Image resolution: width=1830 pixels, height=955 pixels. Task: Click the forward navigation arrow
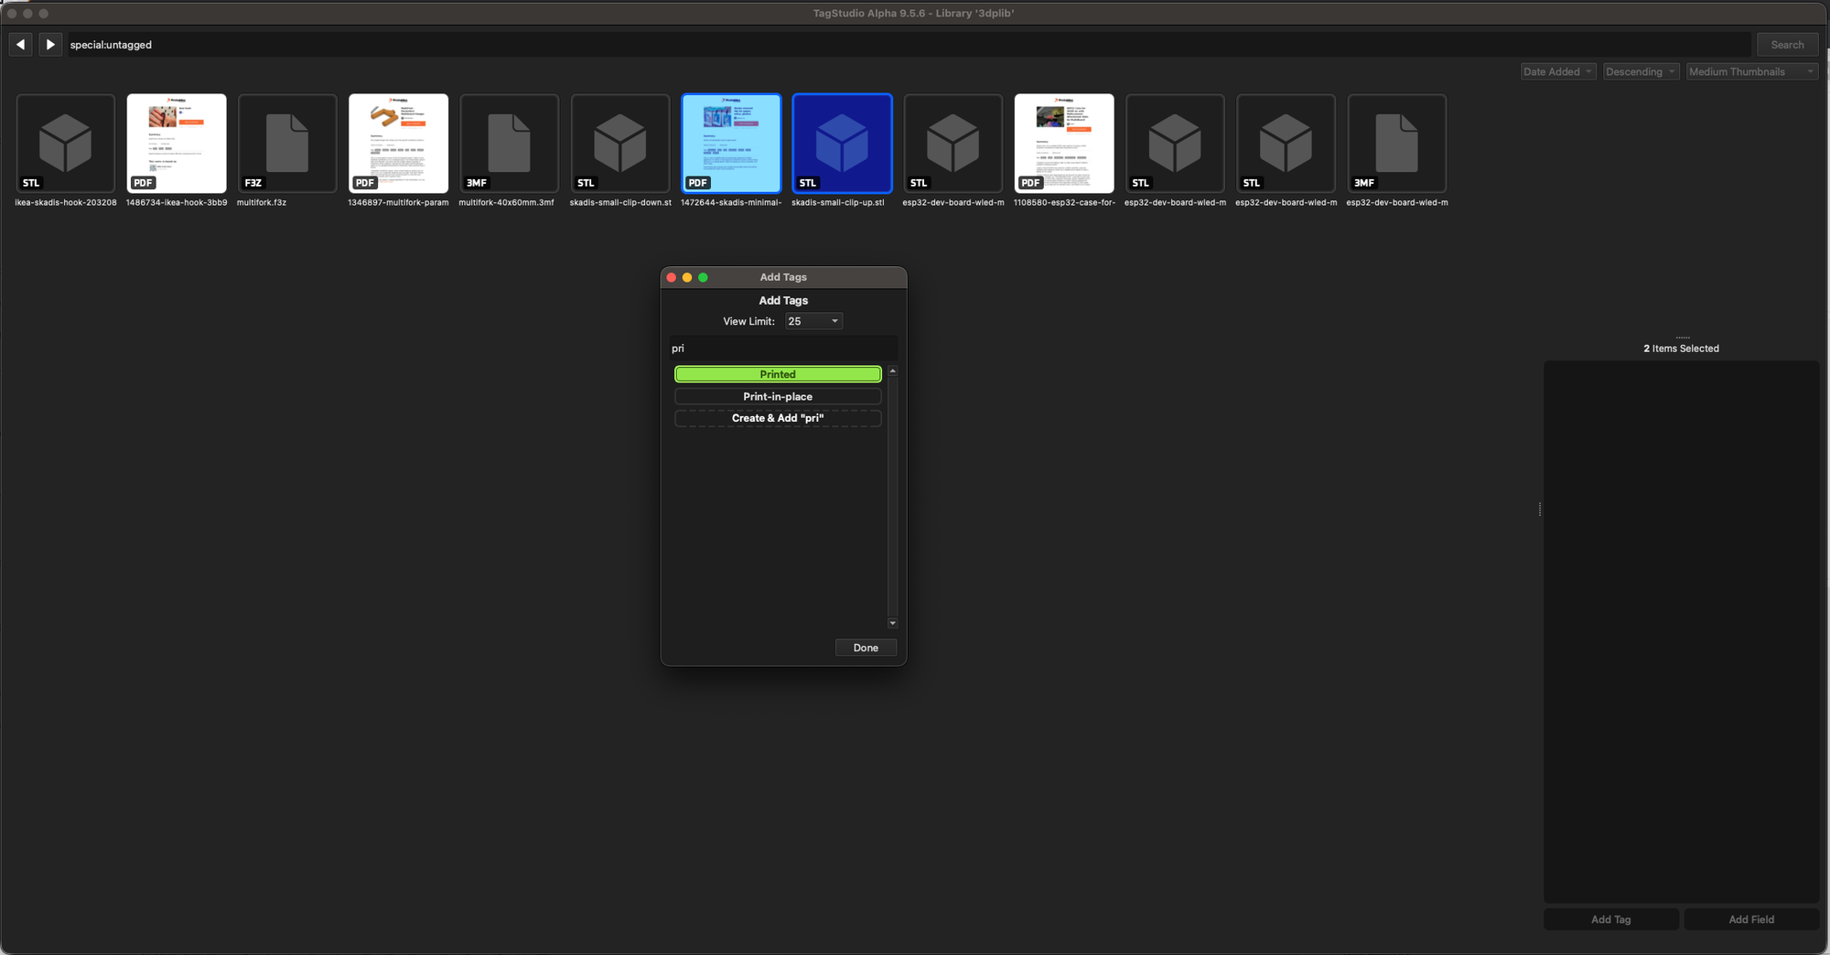pyautogui.click(x=50, y=44)
